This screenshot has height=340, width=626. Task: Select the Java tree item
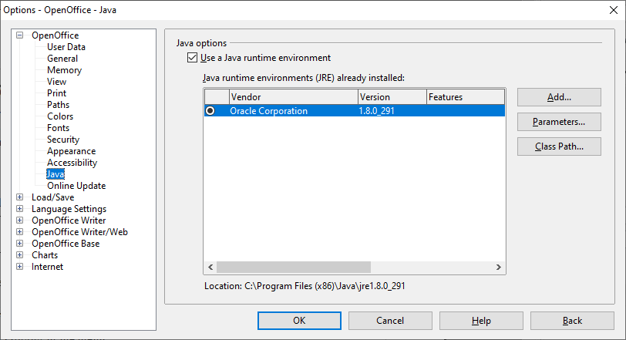(55, 174)
